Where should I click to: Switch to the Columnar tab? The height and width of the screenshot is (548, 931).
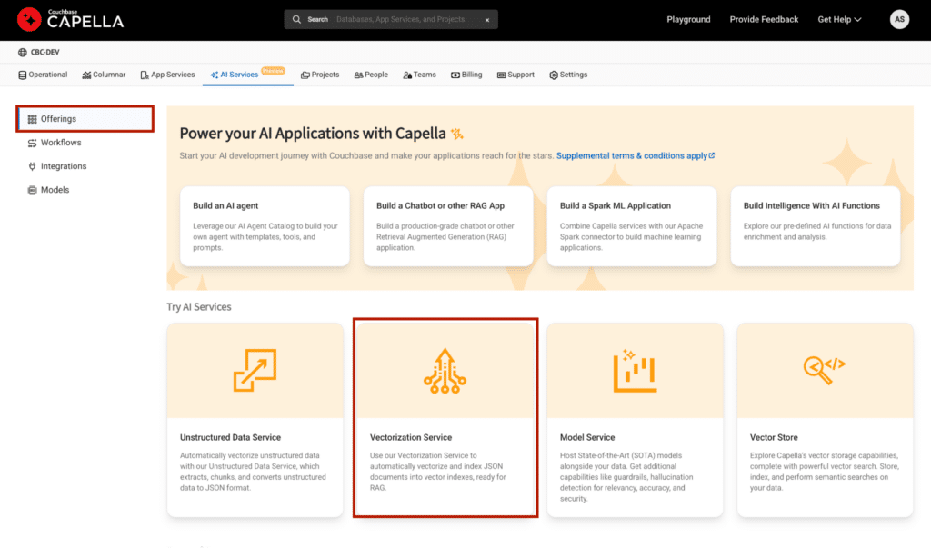(104, 75)
